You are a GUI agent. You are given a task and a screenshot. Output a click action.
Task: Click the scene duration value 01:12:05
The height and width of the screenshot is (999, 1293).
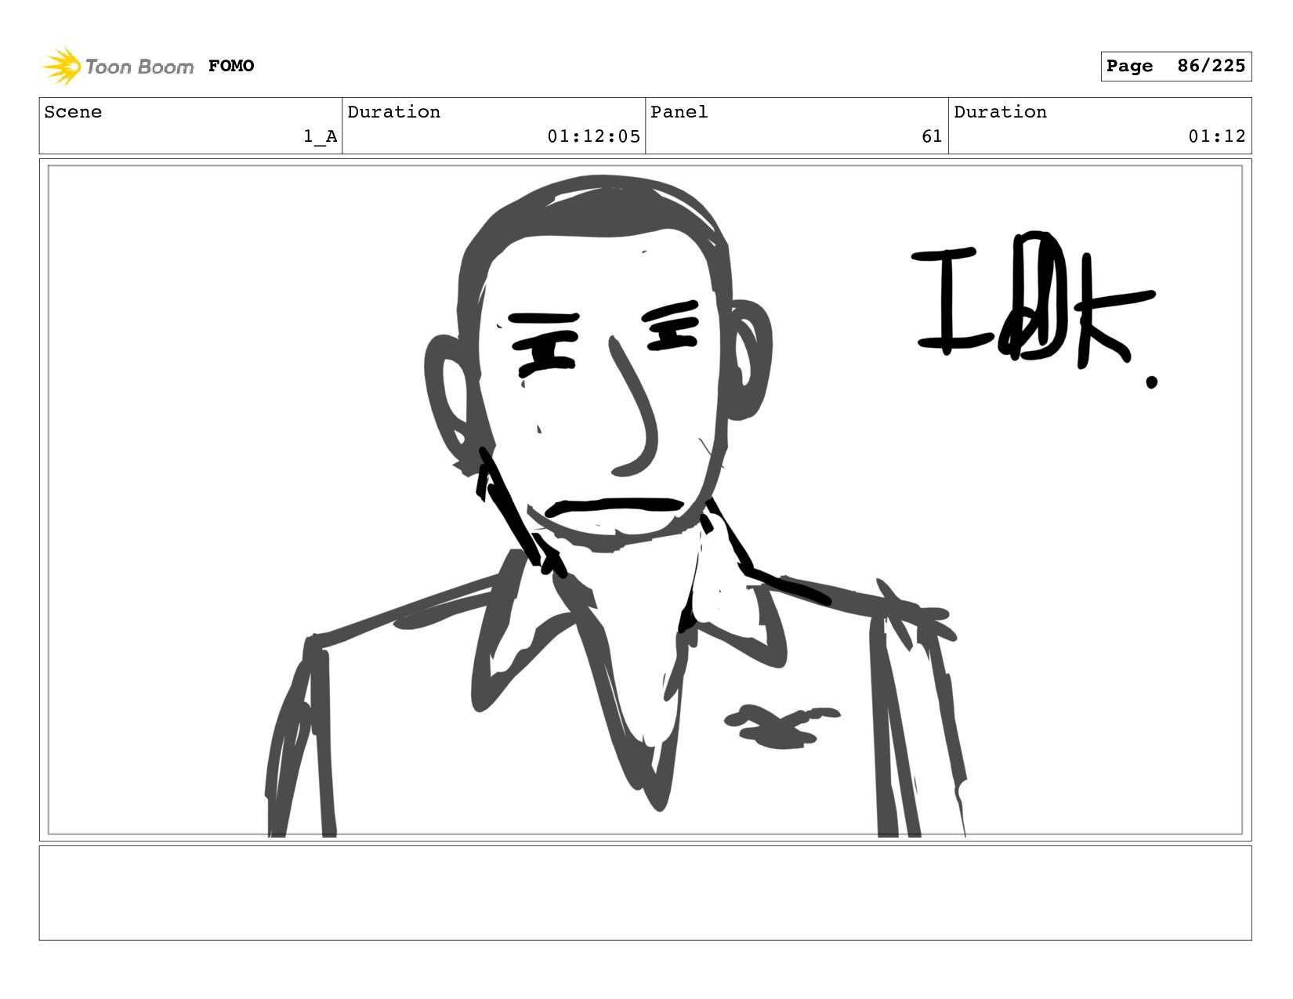pos(594,136)
